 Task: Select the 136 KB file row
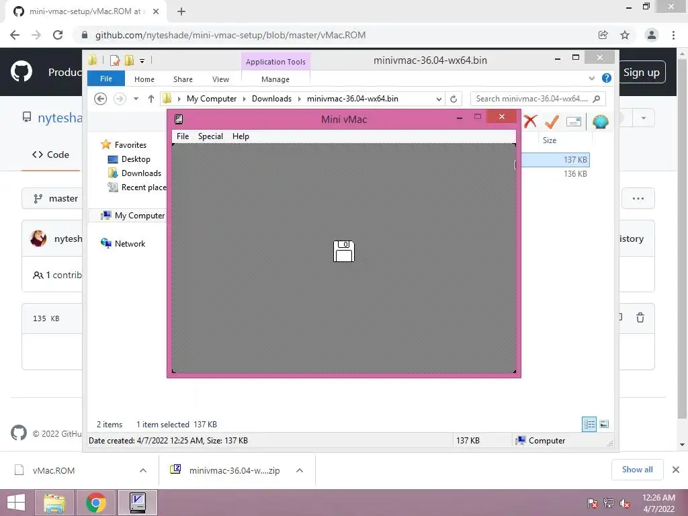[556, 174]
